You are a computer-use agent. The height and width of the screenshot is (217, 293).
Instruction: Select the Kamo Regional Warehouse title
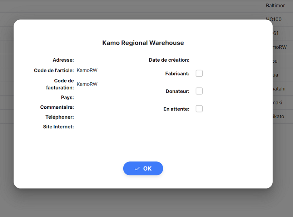pyautogui.click(x=143, y=43)
